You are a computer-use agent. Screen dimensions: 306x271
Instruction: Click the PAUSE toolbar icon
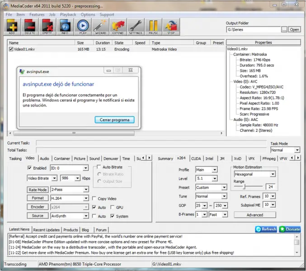click(153, 27)
